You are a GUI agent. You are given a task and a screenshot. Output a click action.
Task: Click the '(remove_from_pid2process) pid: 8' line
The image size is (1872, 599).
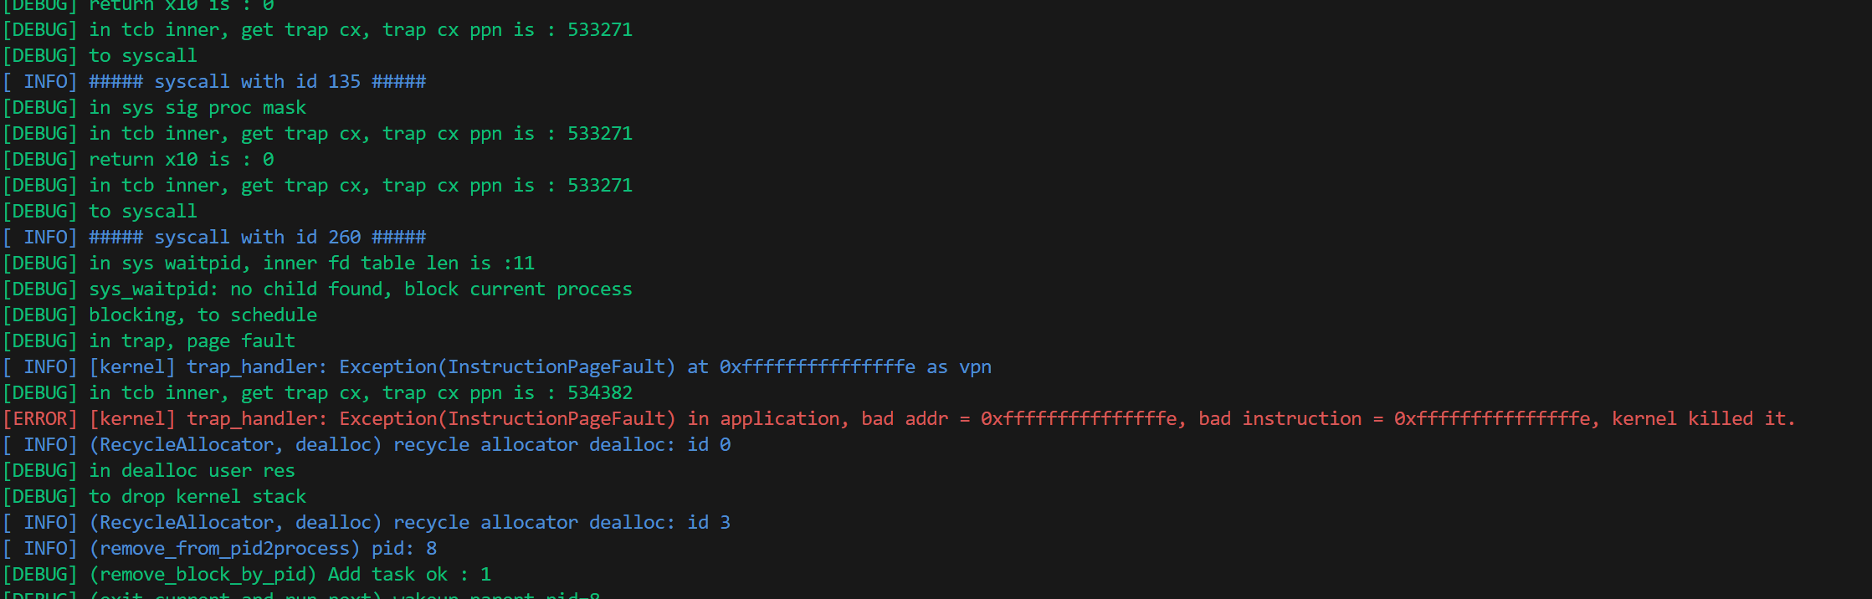click(x=263, y=549)
